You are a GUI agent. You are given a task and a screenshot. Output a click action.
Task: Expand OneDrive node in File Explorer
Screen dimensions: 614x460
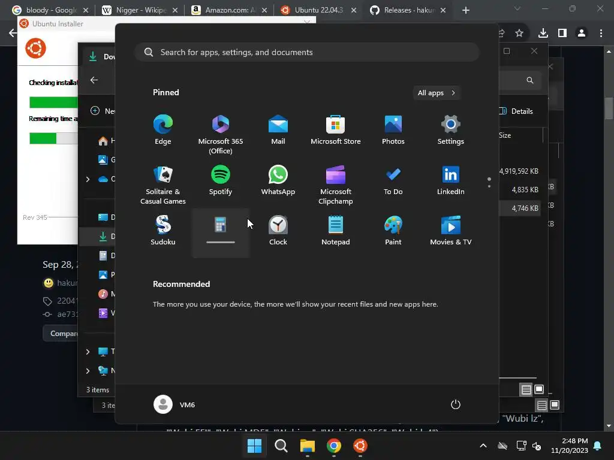coord(88,179)
